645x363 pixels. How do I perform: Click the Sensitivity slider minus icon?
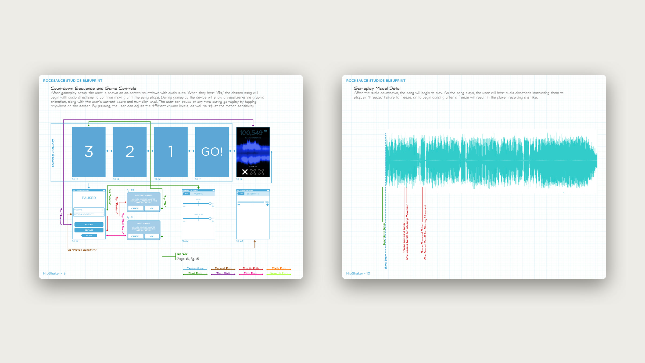pyautogui.click(x=239, y=205)
